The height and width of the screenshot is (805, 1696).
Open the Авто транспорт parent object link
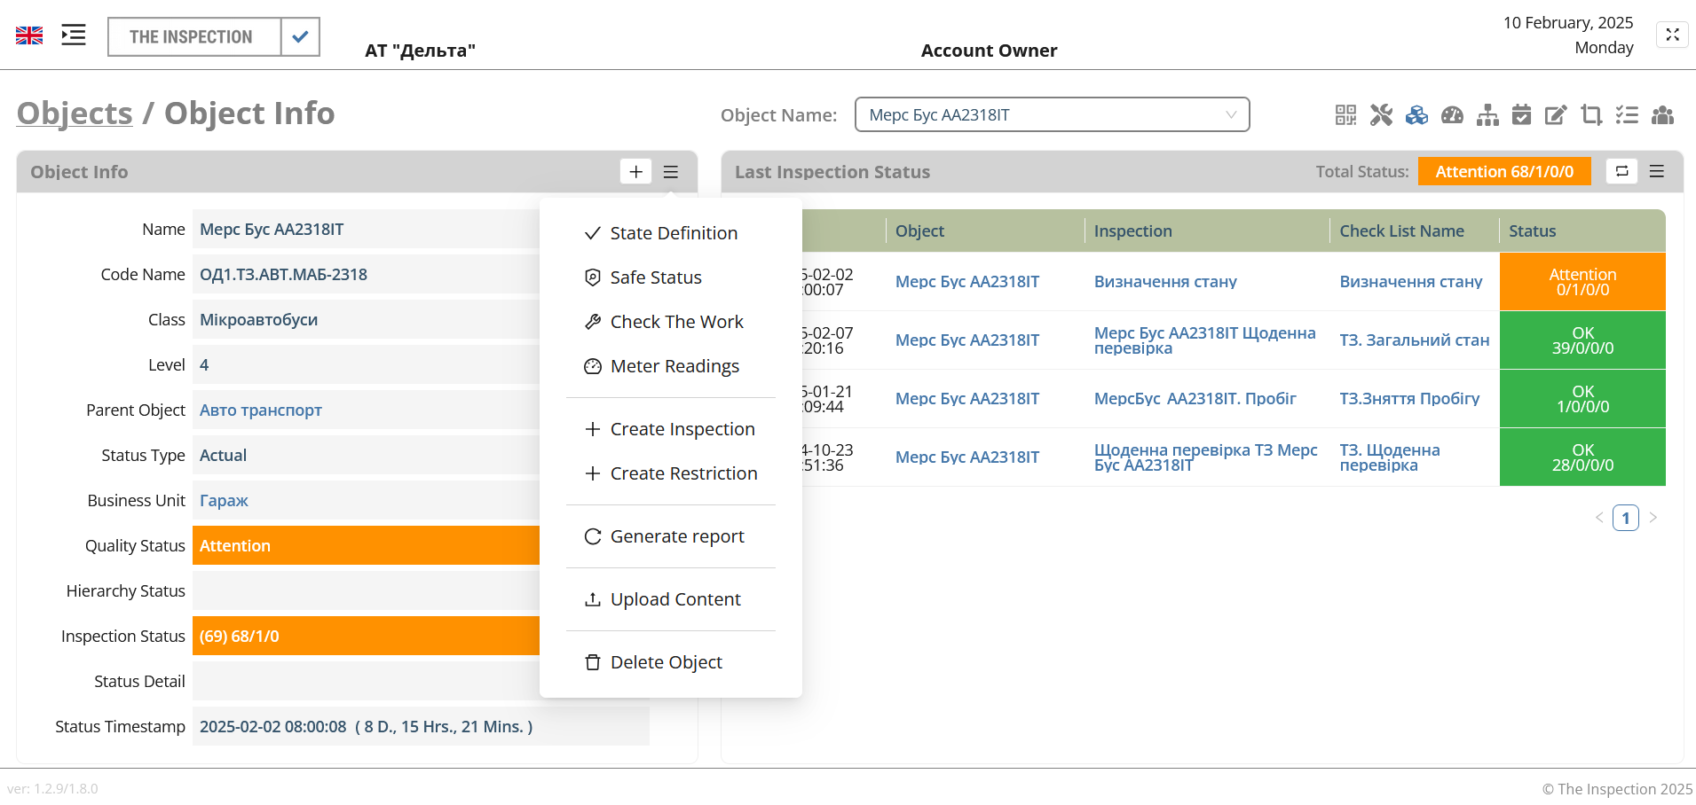(260, 410)
